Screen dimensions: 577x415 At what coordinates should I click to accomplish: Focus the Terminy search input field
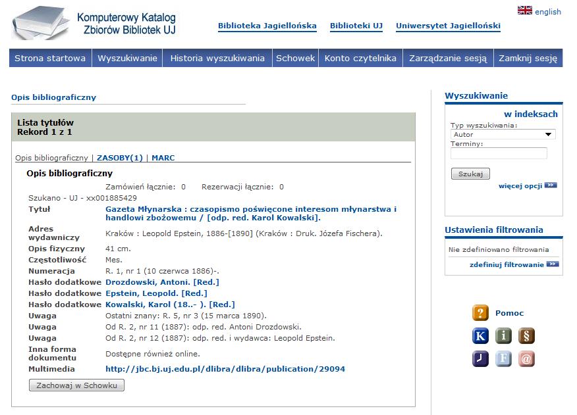(x=499, y=153)
